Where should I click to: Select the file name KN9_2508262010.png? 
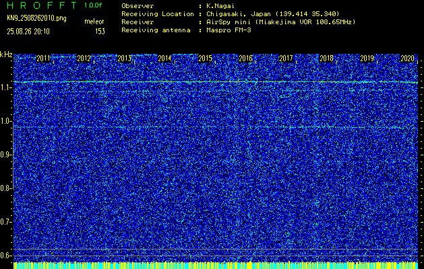click(36, 18)
